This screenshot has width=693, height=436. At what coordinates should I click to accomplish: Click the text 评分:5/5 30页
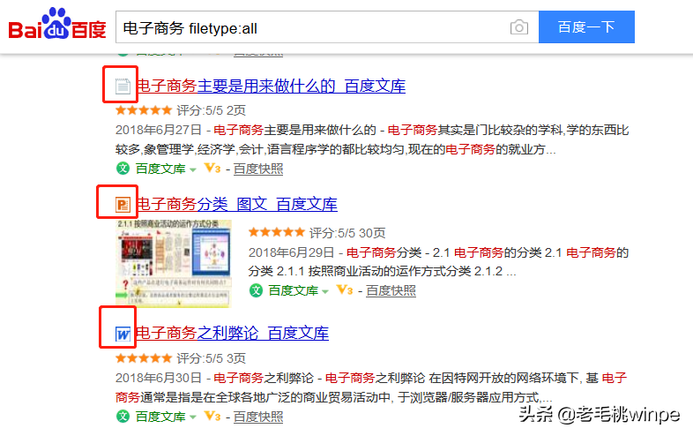tap(347, 233)
